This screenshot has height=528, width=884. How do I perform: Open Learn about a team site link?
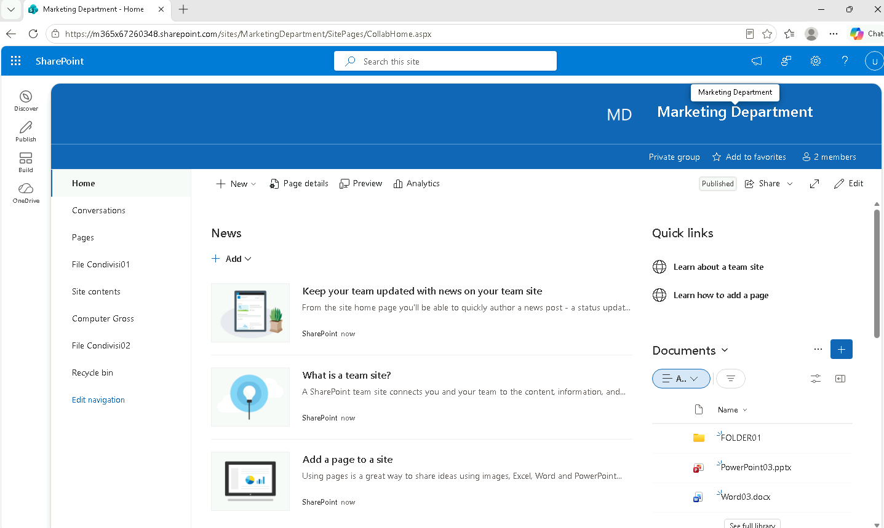pos(719,267)
